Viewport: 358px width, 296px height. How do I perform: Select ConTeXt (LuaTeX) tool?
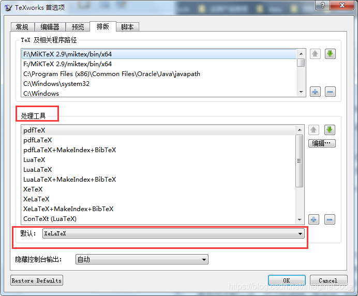(x=159, y=218)
